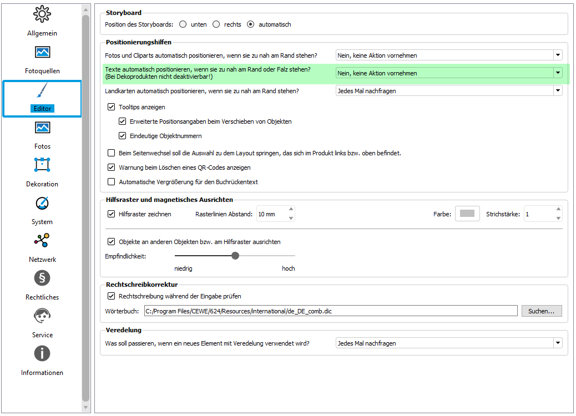This screenshot has height=416, width=576.
Task: Open the Service headset icon
Action: click(x=42, y=316)
